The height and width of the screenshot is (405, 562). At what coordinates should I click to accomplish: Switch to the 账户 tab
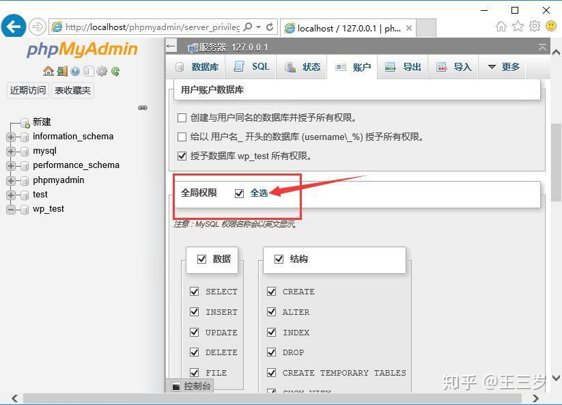click(352, 67)
